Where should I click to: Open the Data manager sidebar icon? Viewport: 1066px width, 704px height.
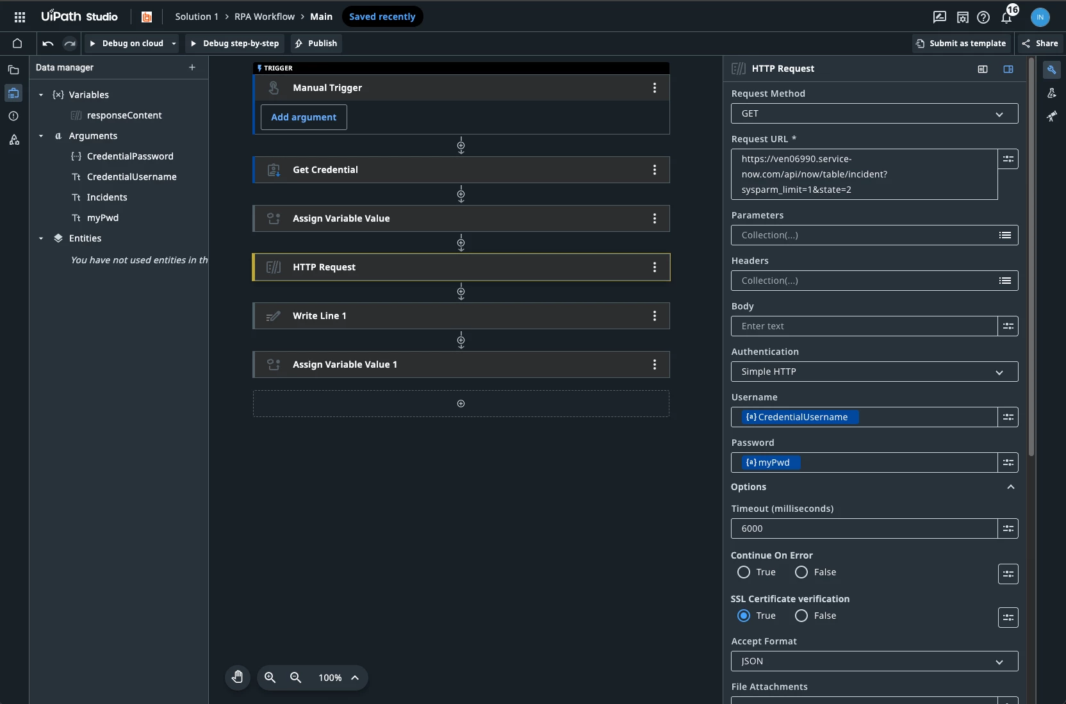13,93
